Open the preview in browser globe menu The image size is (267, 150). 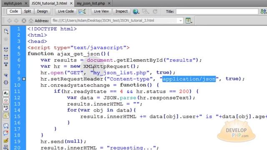136,11
